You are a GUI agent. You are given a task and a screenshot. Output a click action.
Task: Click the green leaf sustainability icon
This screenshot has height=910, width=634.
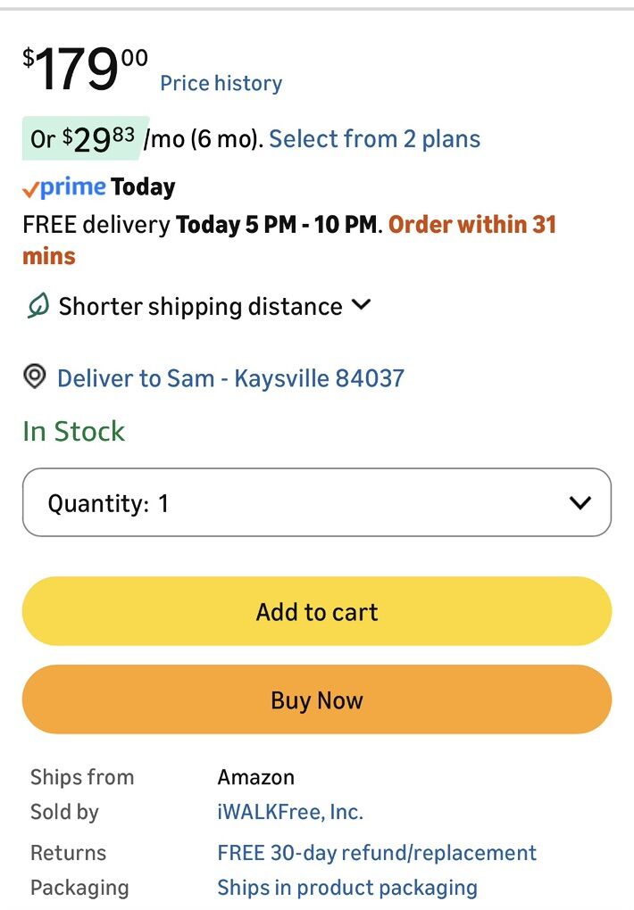click(37, 307)
